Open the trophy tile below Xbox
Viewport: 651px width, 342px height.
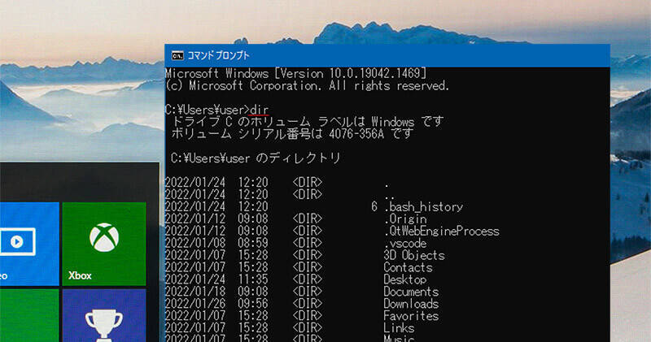click(104, 315)
